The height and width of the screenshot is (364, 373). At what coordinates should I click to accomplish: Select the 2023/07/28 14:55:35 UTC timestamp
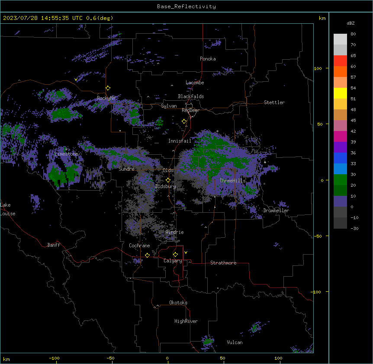tap(42, 18)
